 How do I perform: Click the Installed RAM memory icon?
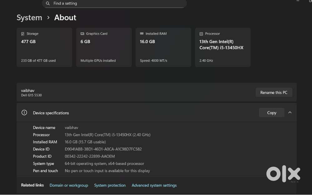point(142,34)
